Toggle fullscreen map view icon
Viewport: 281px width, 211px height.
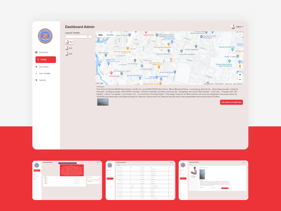coord(240,35)
